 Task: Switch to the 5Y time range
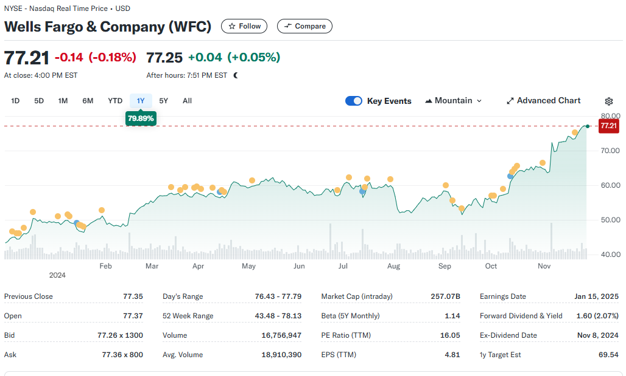point(164,101)
